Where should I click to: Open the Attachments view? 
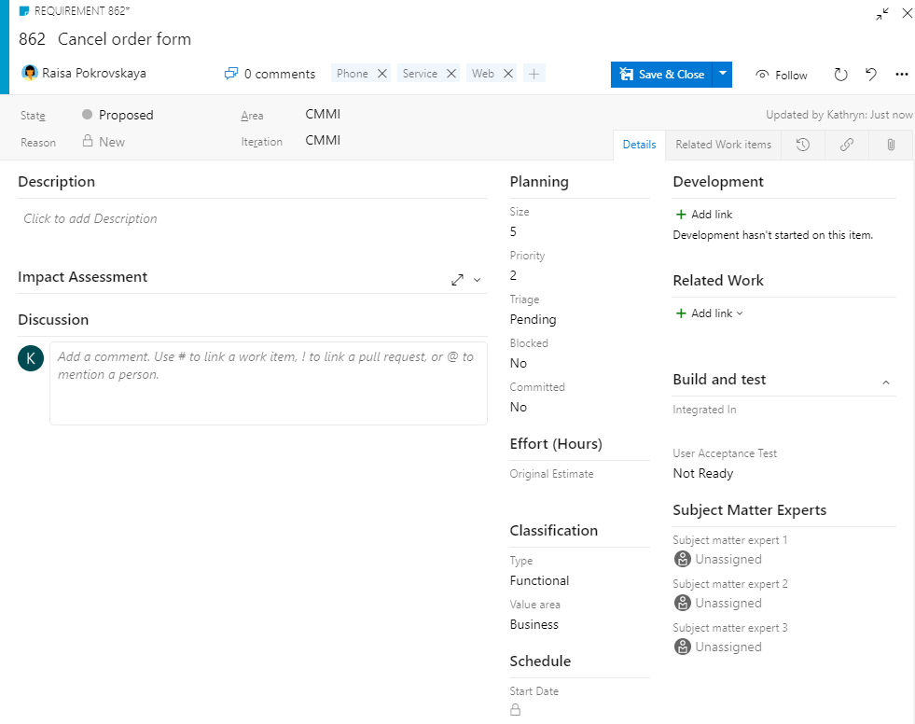(x=890, y=145)
